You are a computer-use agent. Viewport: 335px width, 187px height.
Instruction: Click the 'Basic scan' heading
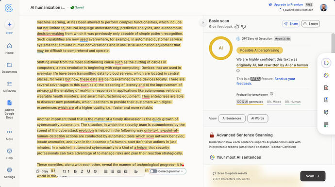219,21
